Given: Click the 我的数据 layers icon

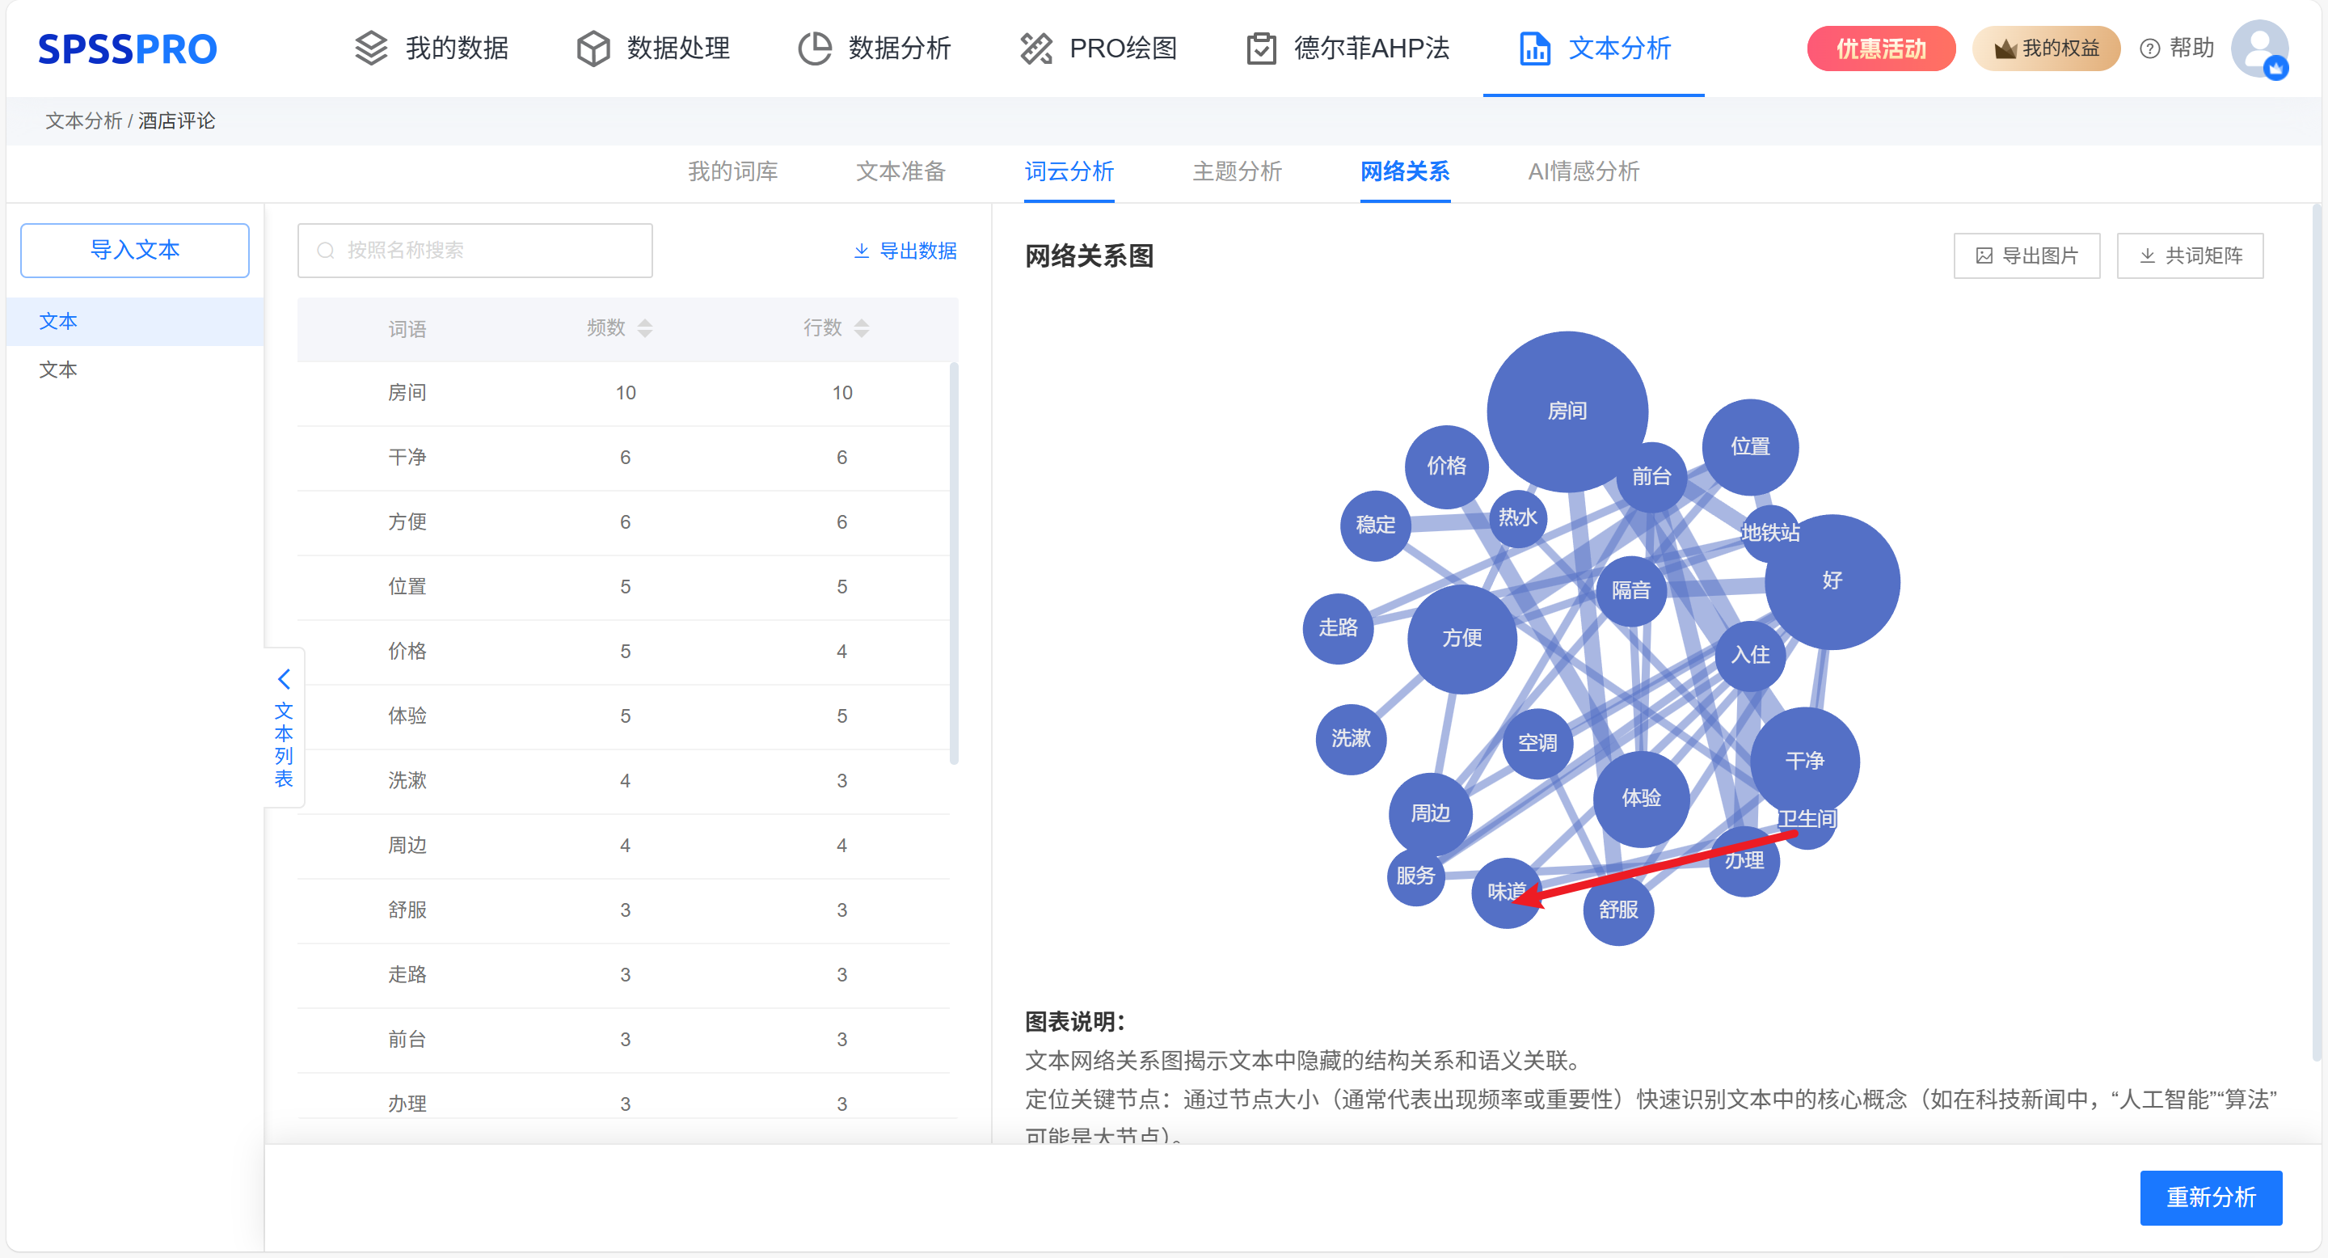Looking at the screenshot, I should [x=370, y=48].
